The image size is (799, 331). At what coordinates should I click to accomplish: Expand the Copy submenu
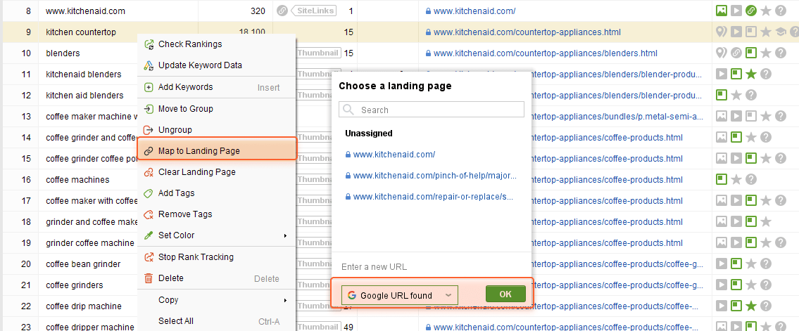(217, 300)
